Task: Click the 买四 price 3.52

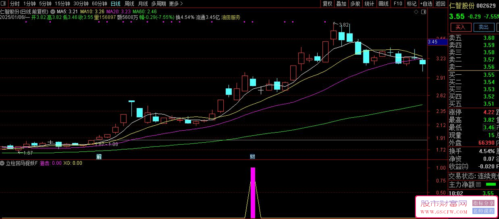Action: [489, 97]
